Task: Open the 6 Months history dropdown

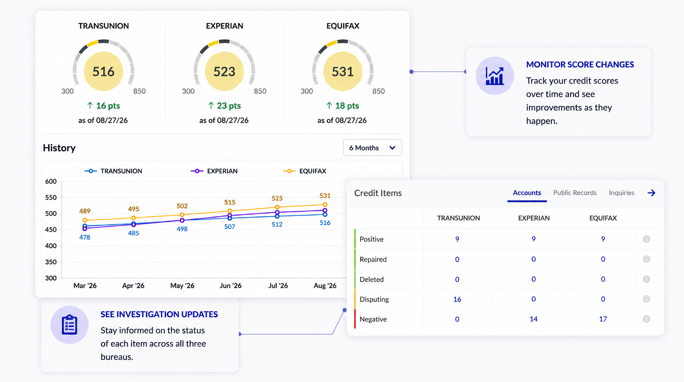Action: point(372,148)
